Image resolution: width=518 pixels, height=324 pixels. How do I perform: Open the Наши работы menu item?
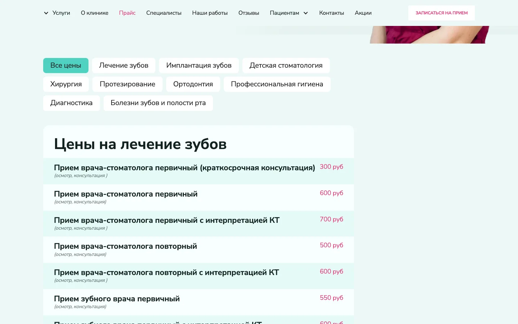coord(210,13)
